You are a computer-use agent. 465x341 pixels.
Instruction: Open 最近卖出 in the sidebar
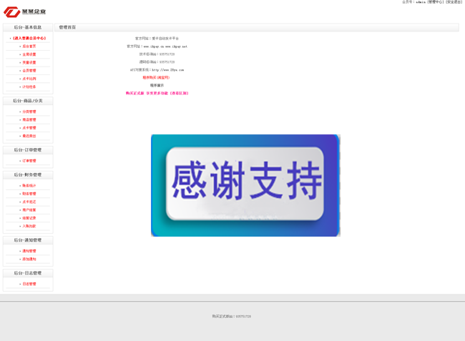(x=29, y=136)
